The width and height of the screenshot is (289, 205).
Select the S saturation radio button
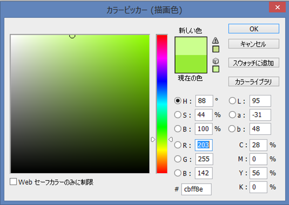pyautogui.click(x=178, y=115)
